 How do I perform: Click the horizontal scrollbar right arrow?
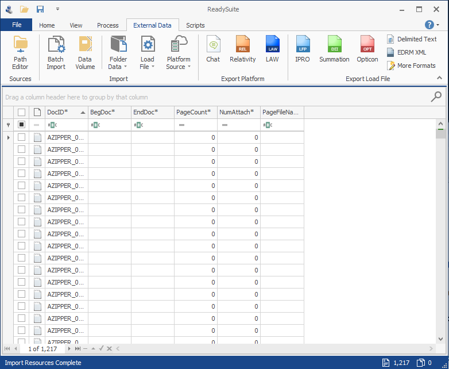point(431,349)
